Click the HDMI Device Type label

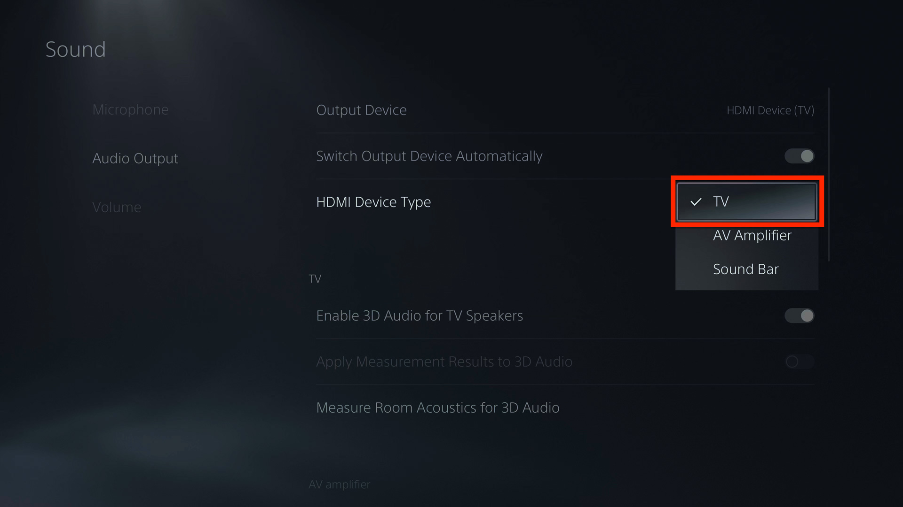(373, 202)
